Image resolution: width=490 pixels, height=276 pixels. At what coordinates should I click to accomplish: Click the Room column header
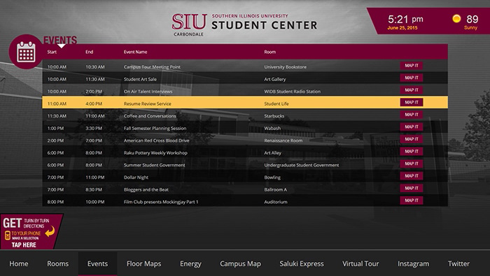[270, 52]
